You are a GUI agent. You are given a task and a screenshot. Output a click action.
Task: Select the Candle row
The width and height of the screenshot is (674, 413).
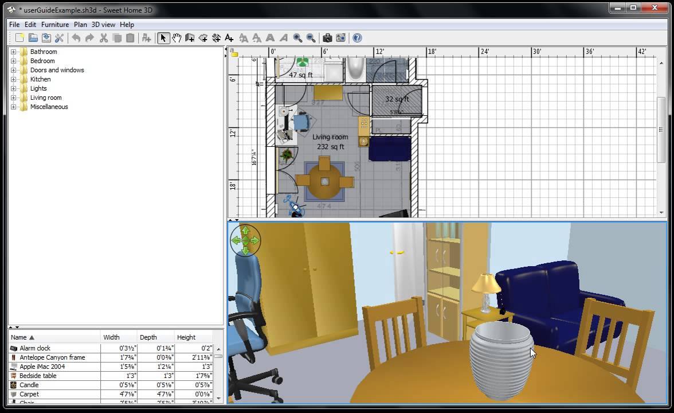pos(111,385)
